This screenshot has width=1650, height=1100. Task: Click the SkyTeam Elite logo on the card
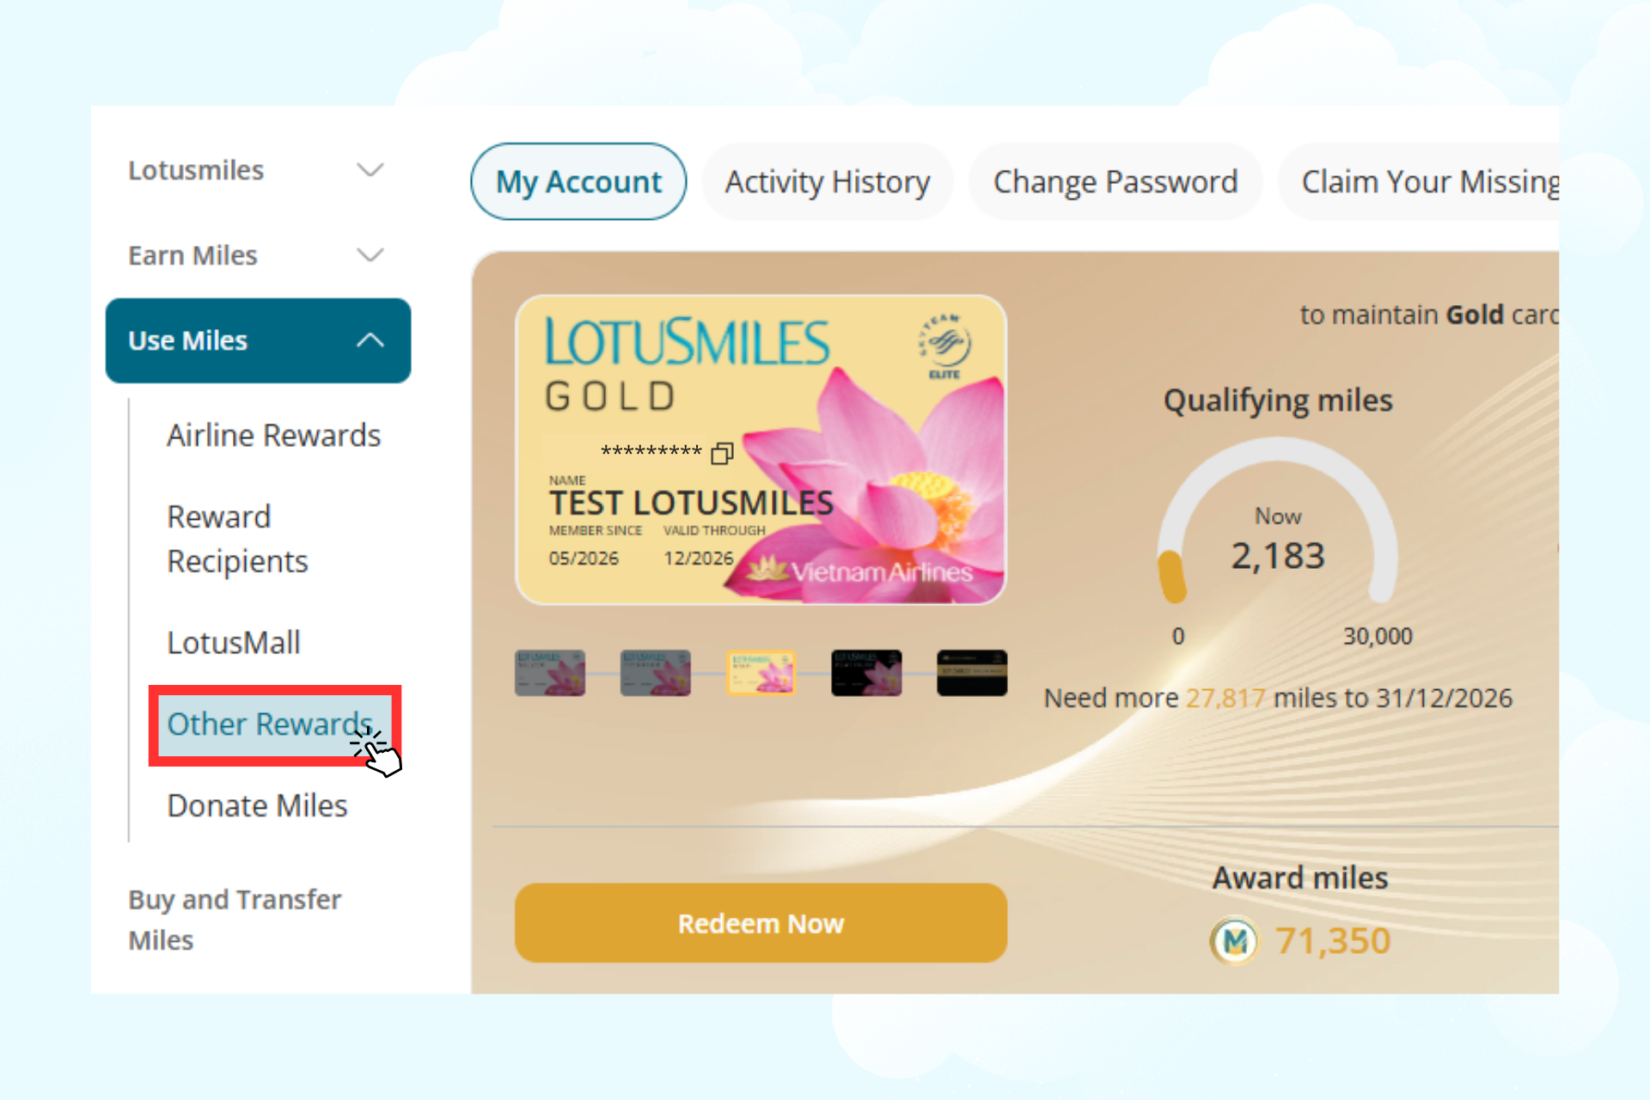pyautogui.click(x=944, y=348)
